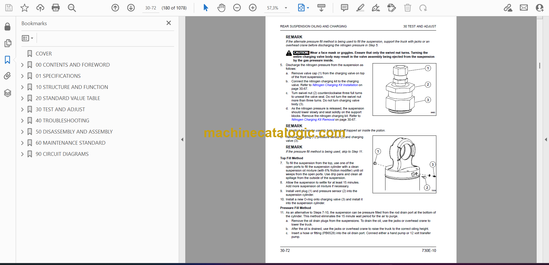Click the Top Fill Method heading
The width and height of the screenshot is (549, 265).
point(292,158)
